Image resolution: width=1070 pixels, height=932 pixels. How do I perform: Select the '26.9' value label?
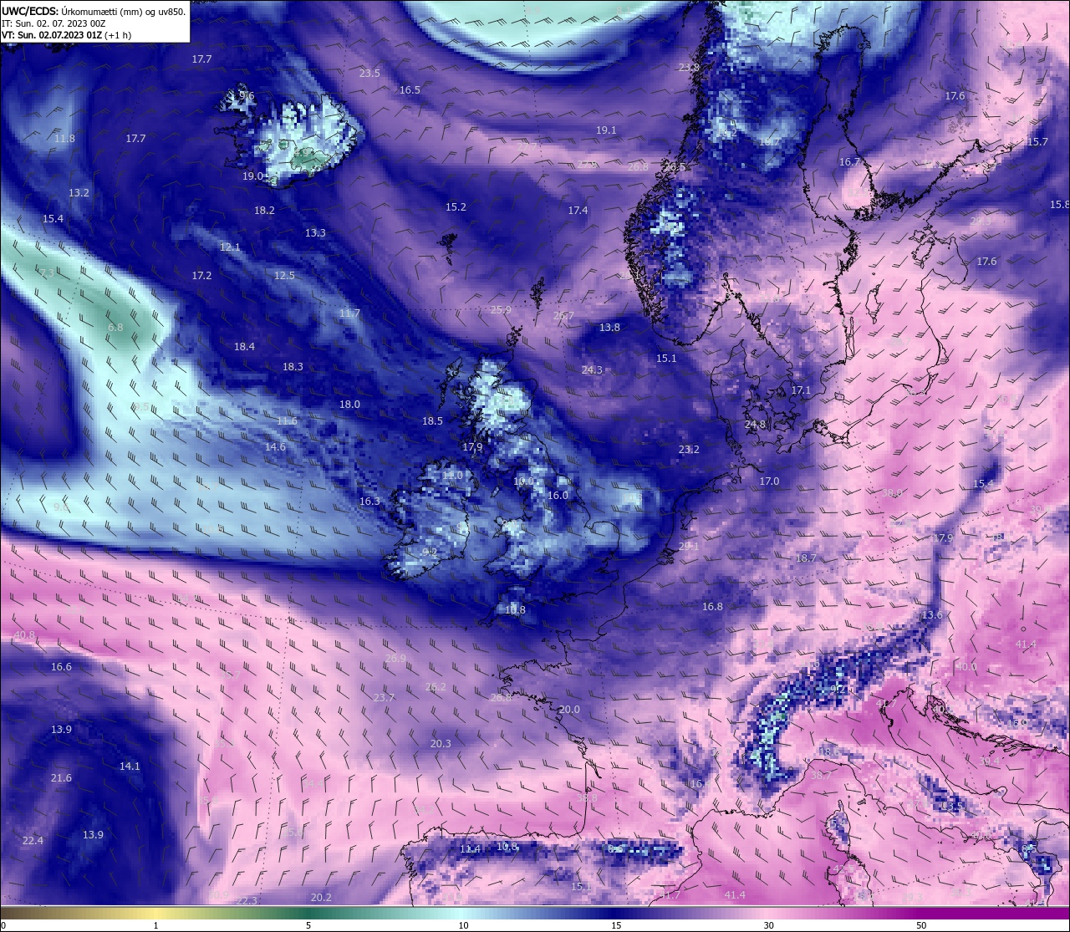pyautogui.click(x=395, y=659)
